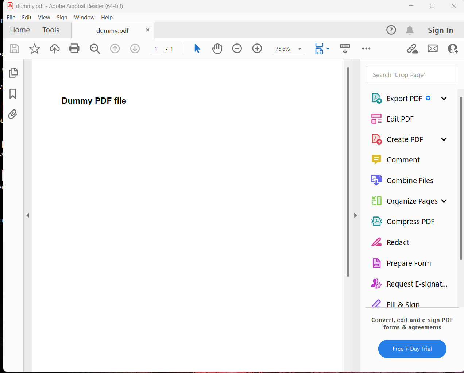Go to the previous page with the up arrow icon

point(115,49)
